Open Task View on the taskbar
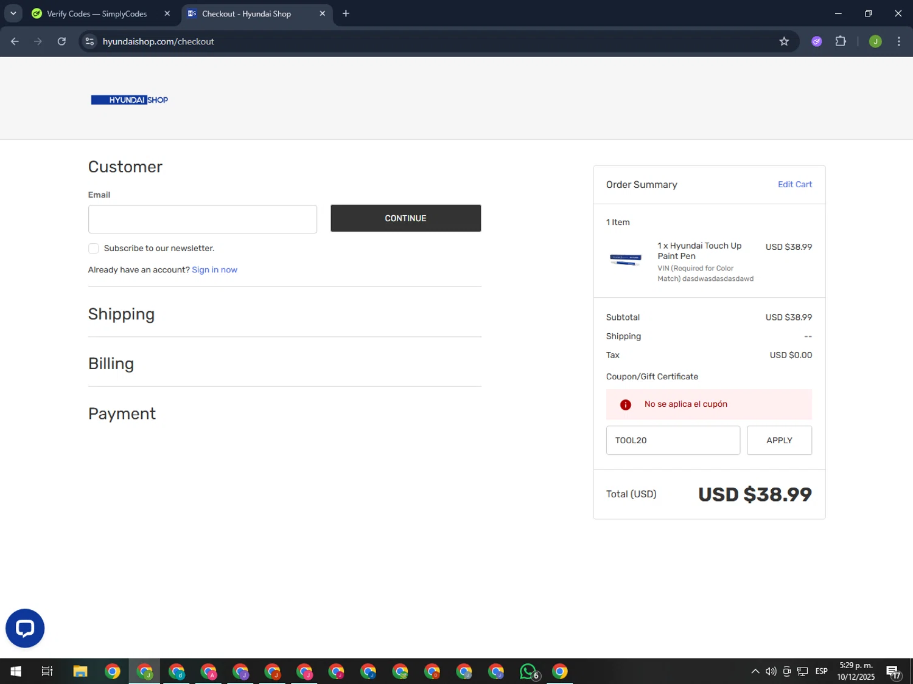Screen dimensions: 913x684 click(47, 671)
